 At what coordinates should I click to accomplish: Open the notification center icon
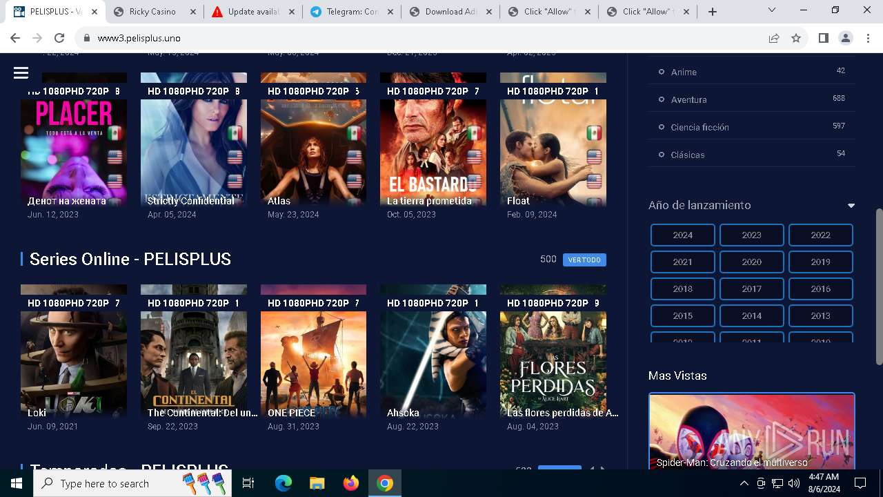(x=860, y=483)
